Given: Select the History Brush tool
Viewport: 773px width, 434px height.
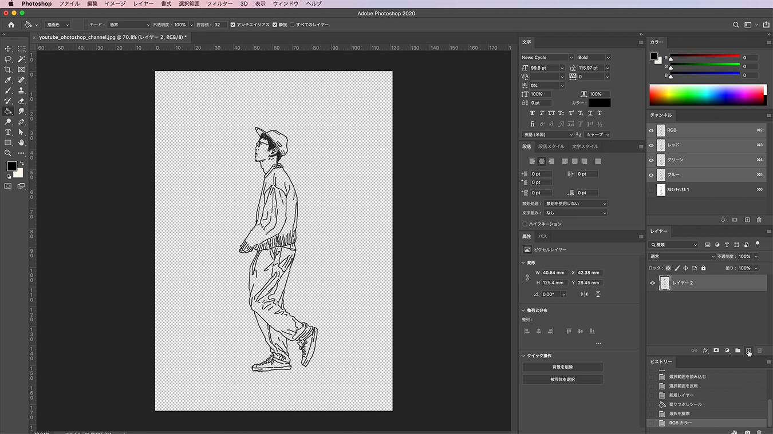Looking at the screenshot, I should 8,101.
